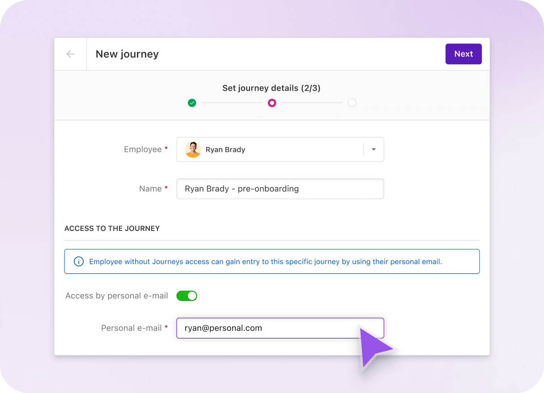Click the info icon in the blue banner

coord(79,261)
